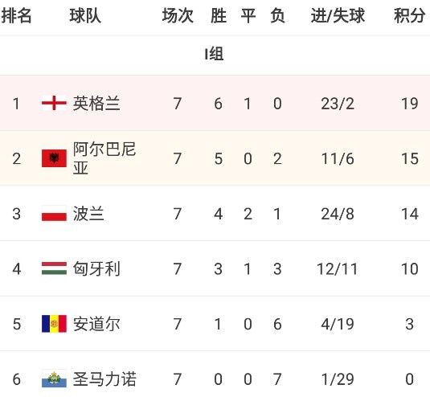Click the Andorra flag icon
The height and width of the screenshot is (397, 430).
(x=54, y=324)
